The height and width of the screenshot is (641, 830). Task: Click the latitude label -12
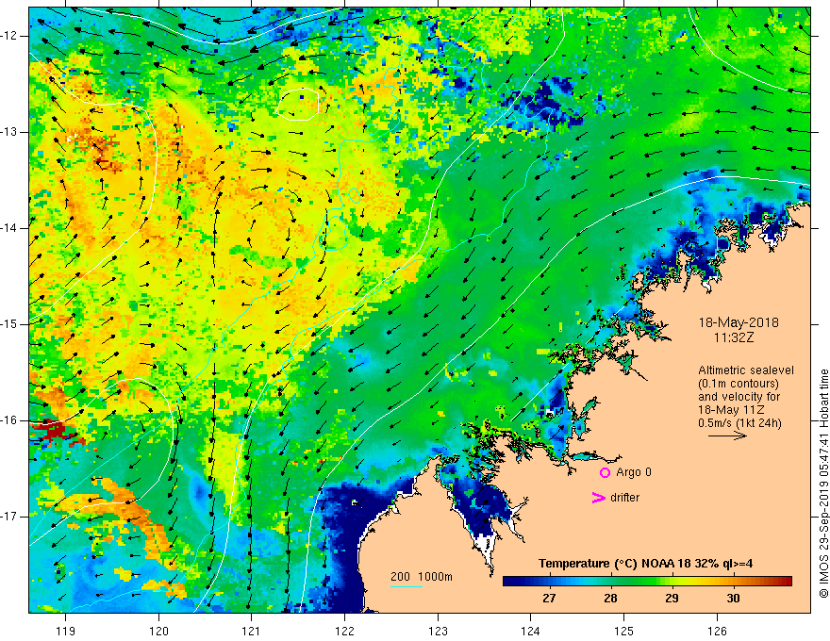pos(10,36)
